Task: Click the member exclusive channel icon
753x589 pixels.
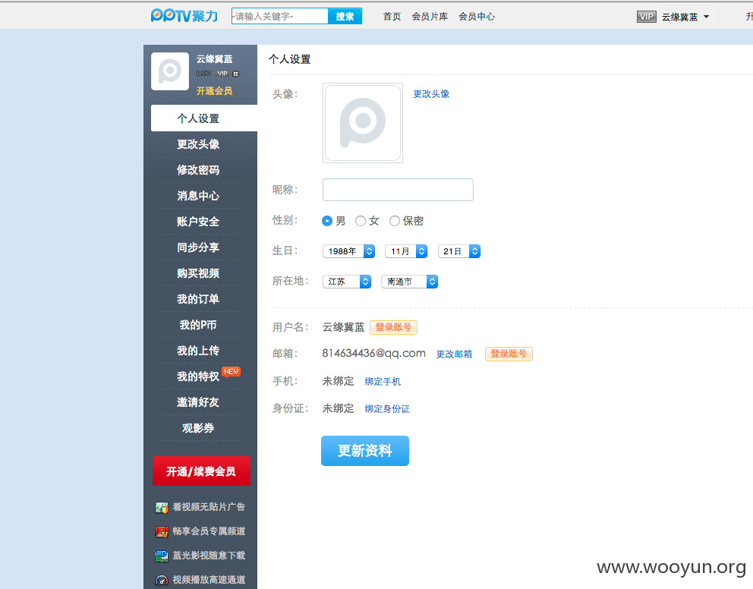Action: (162, 531)
